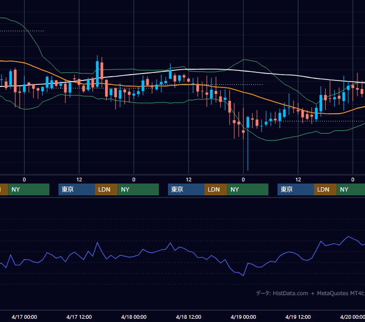Image resolution: width=365 pixels, height=322 pixels.
Task: Select the 東京 session block on 4/17
Action: point(77,189)
